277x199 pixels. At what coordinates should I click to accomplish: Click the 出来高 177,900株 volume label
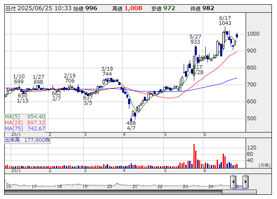point(28,140)
